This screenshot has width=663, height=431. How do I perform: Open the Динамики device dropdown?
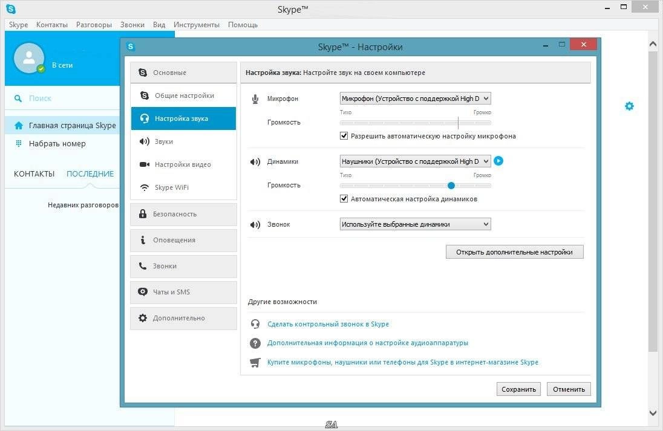(x=415, y=161)
